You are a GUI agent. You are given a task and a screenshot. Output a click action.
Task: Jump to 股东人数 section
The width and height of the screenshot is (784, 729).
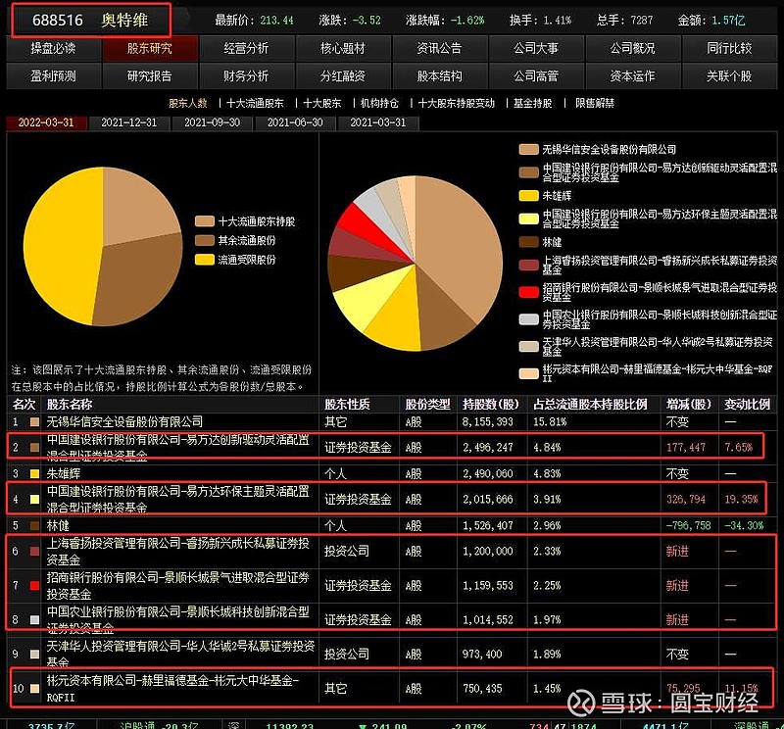pos(188,104)
